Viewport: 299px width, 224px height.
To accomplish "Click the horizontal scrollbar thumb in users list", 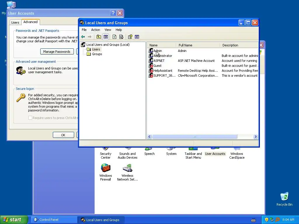I will (x=194, y=137).
